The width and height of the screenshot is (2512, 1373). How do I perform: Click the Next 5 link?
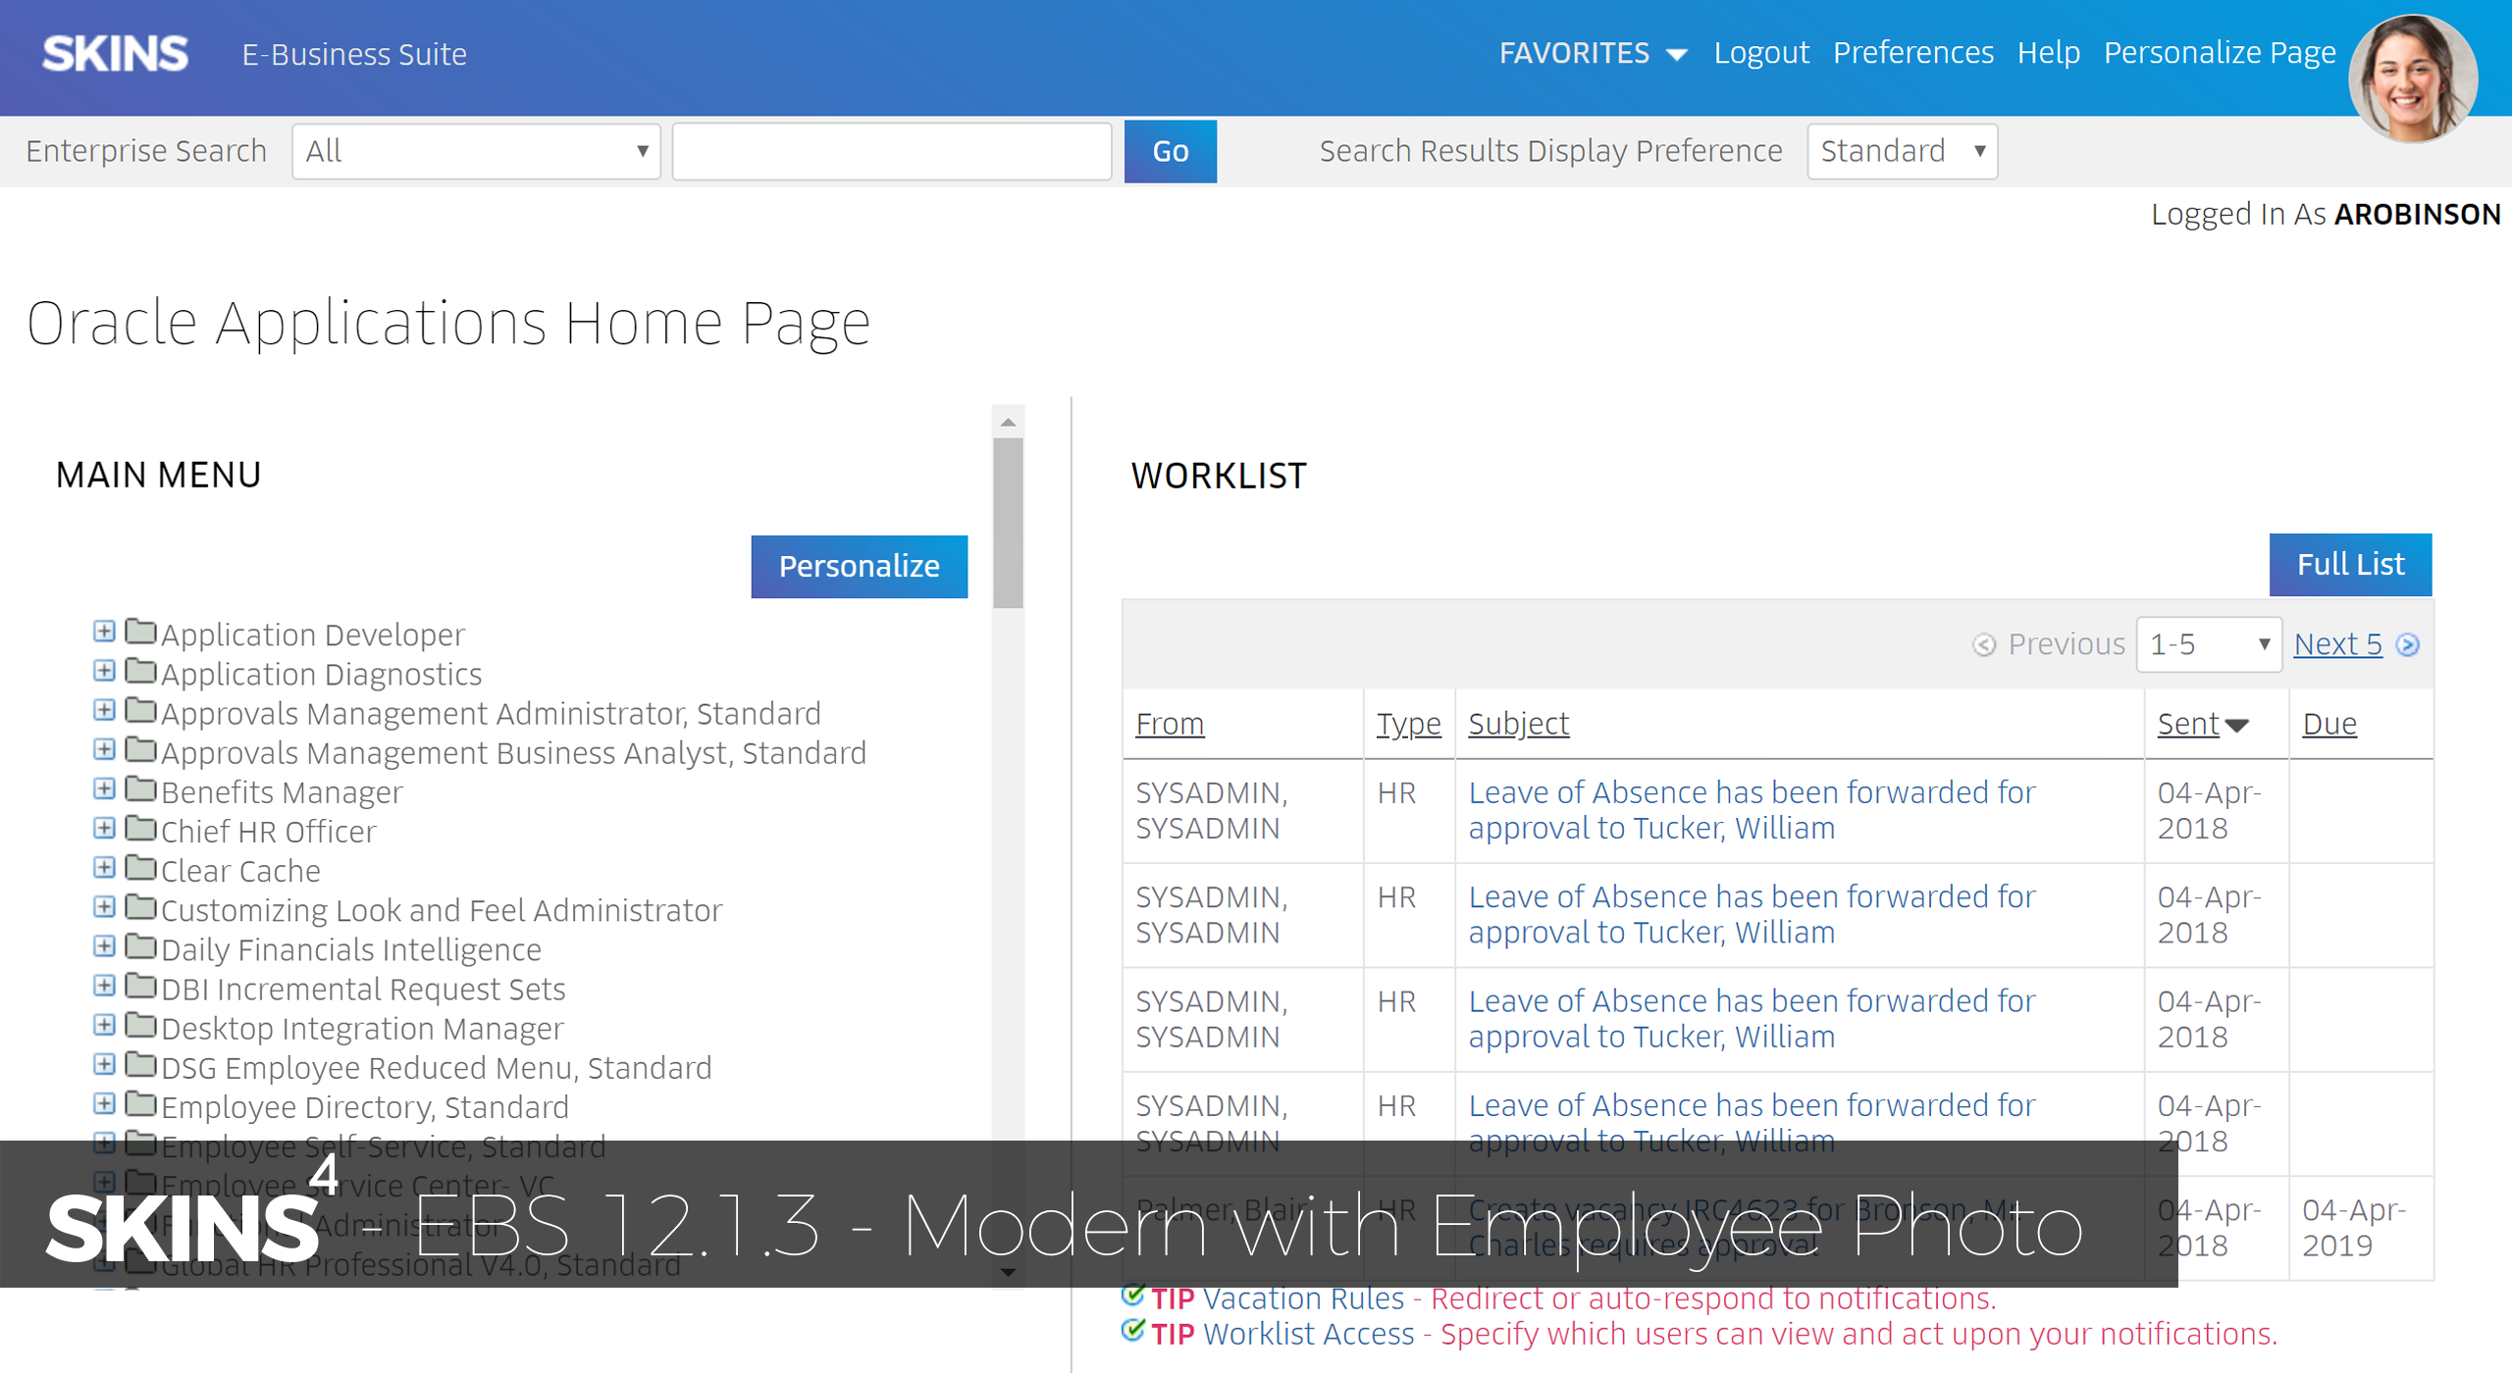[x=2337, y=644]
